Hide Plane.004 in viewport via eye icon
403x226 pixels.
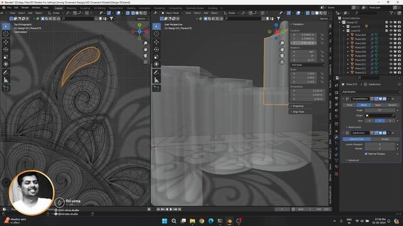tap(390, 35)
